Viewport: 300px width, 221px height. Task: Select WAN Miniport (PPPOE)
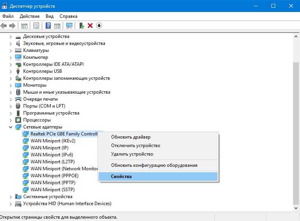point(55,176)
